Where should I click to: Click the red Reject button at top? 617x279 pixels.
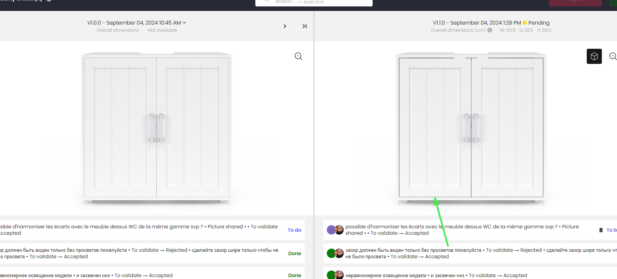575,3
